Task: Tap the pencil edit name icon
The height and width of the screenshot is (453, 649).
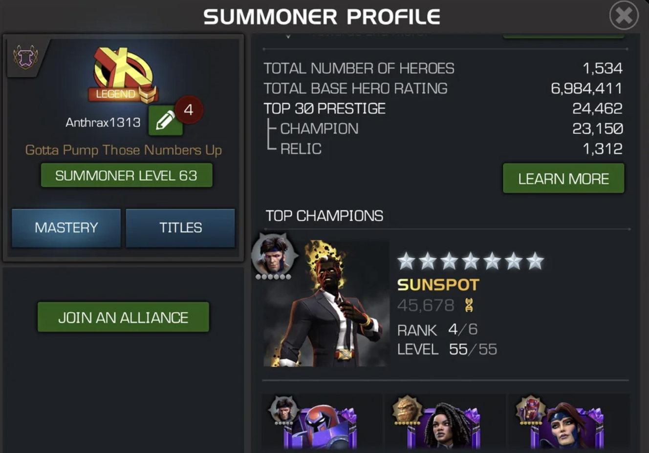Action: (x=165, y=120)
